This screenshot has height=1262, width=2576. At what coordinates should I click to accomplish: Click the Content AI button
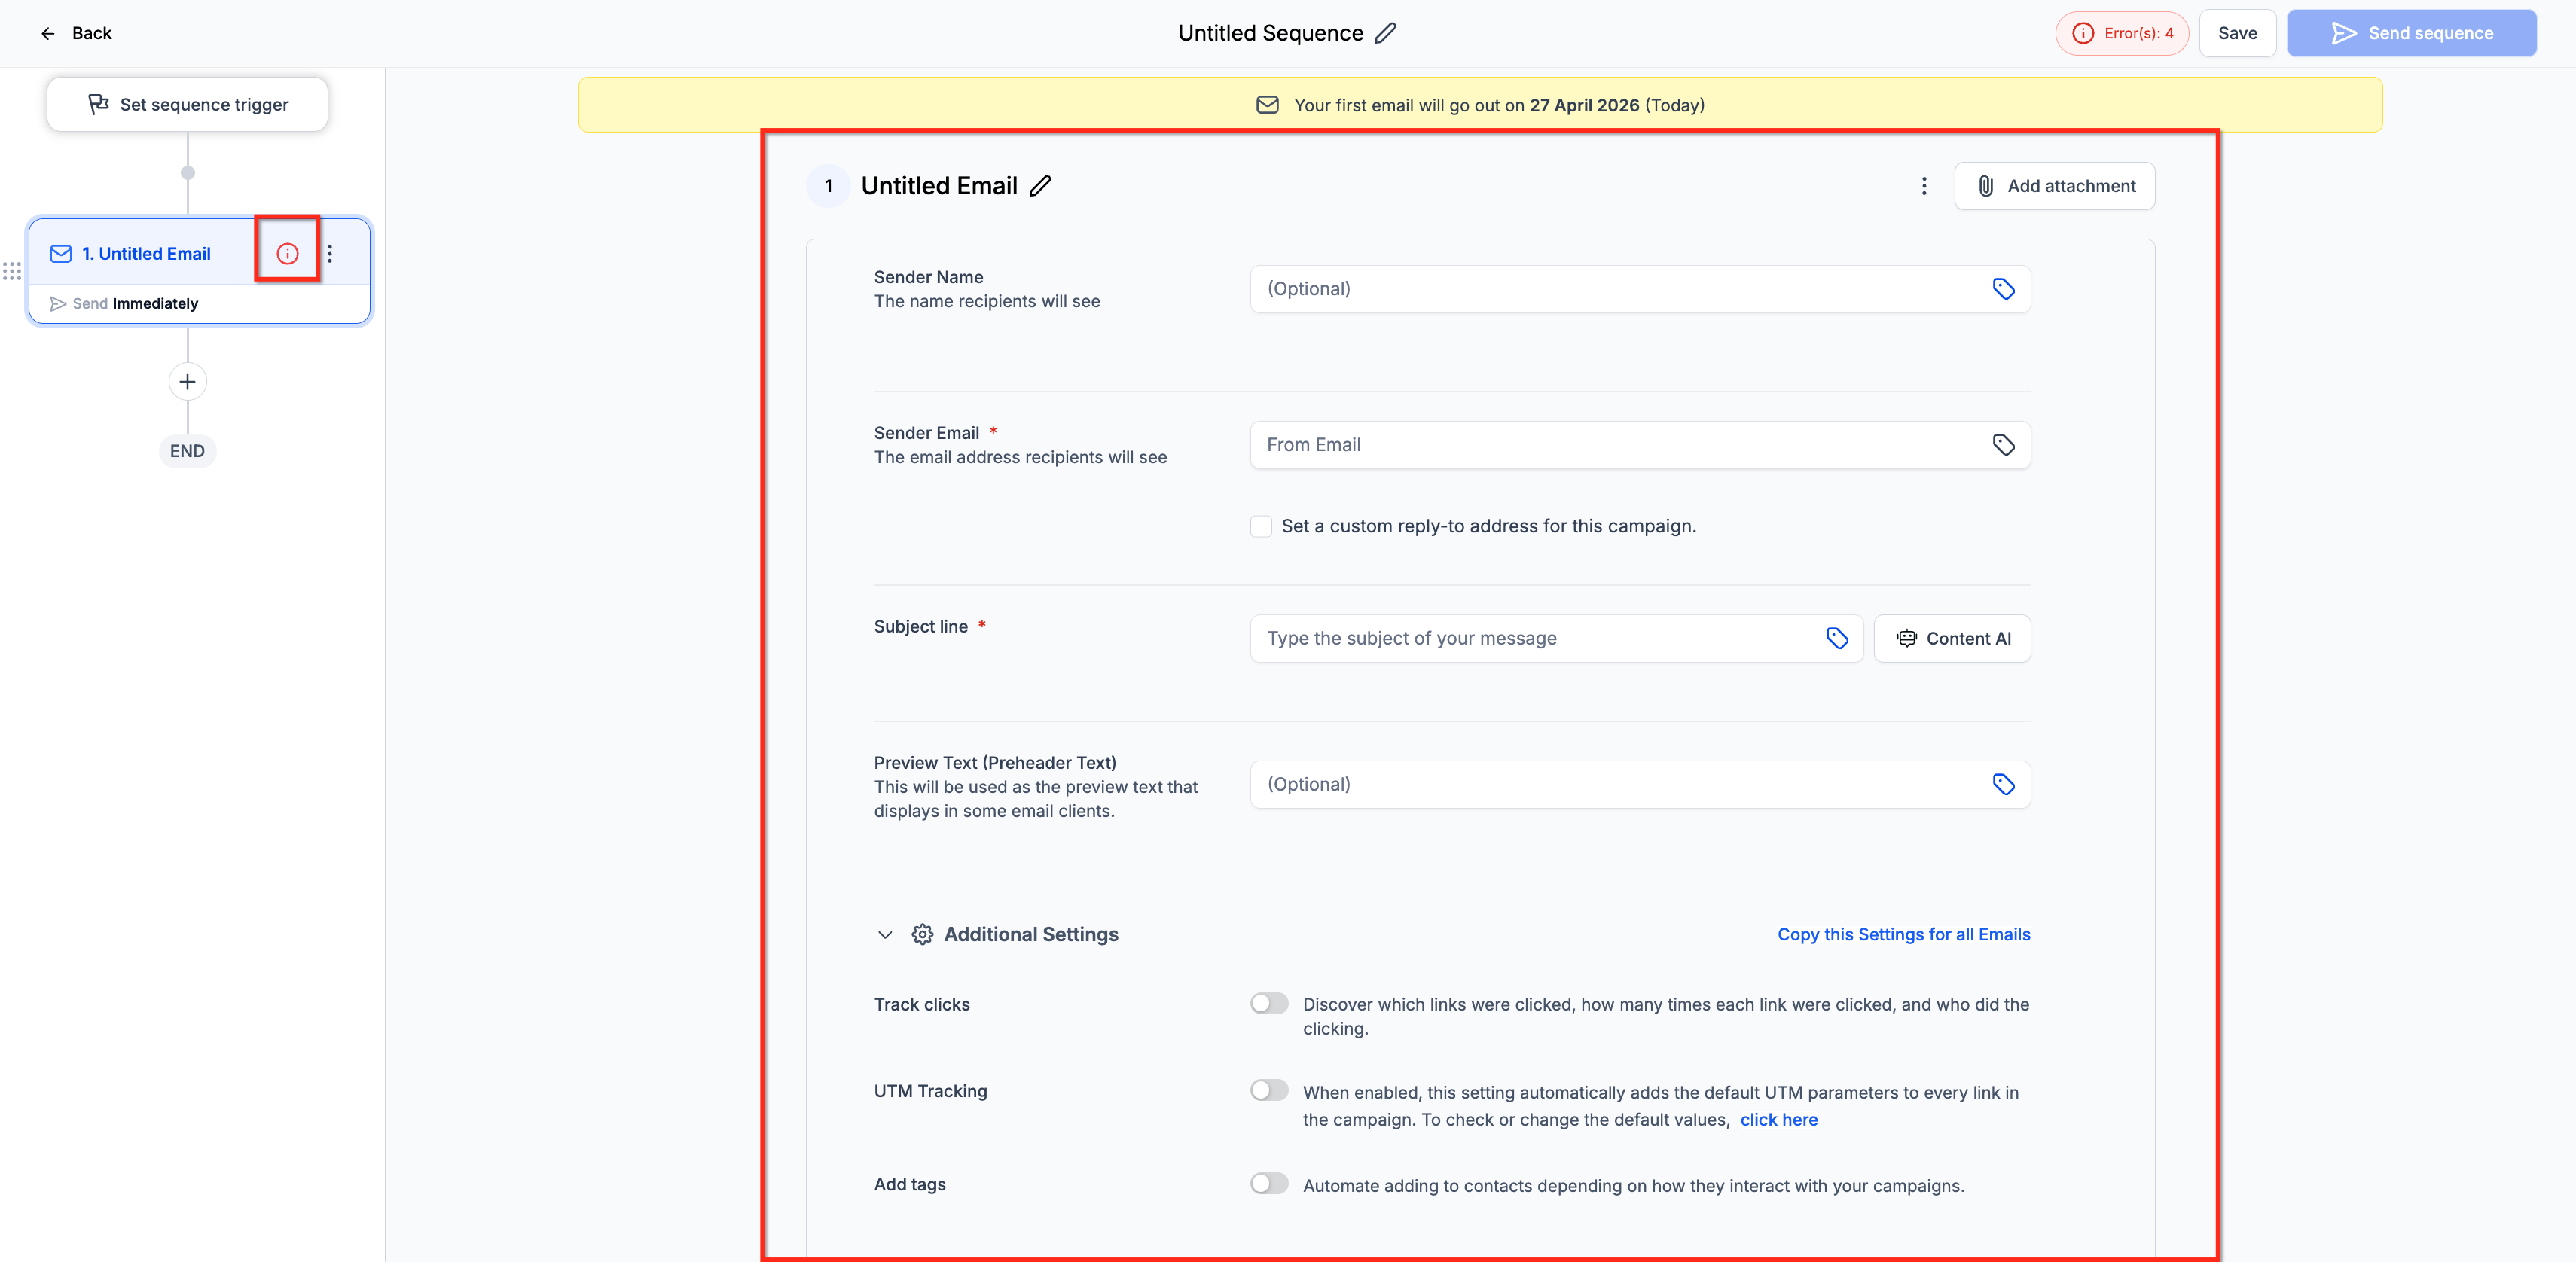[1952, 638]
